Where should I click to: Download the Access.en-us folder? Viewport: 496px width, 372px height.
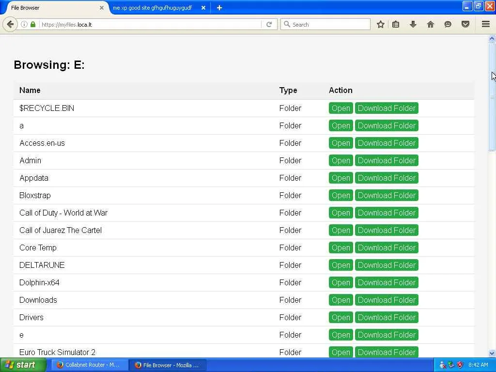point(387,143)
